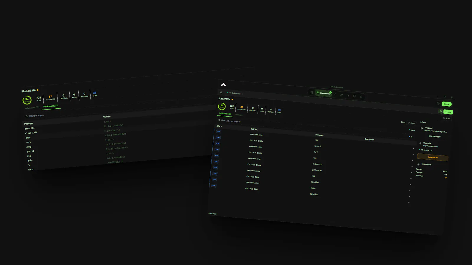Screen dimensions: 472x265
Task: Click the Upgrade icon in the Actions panel
Action: click(x=420, y=143)
